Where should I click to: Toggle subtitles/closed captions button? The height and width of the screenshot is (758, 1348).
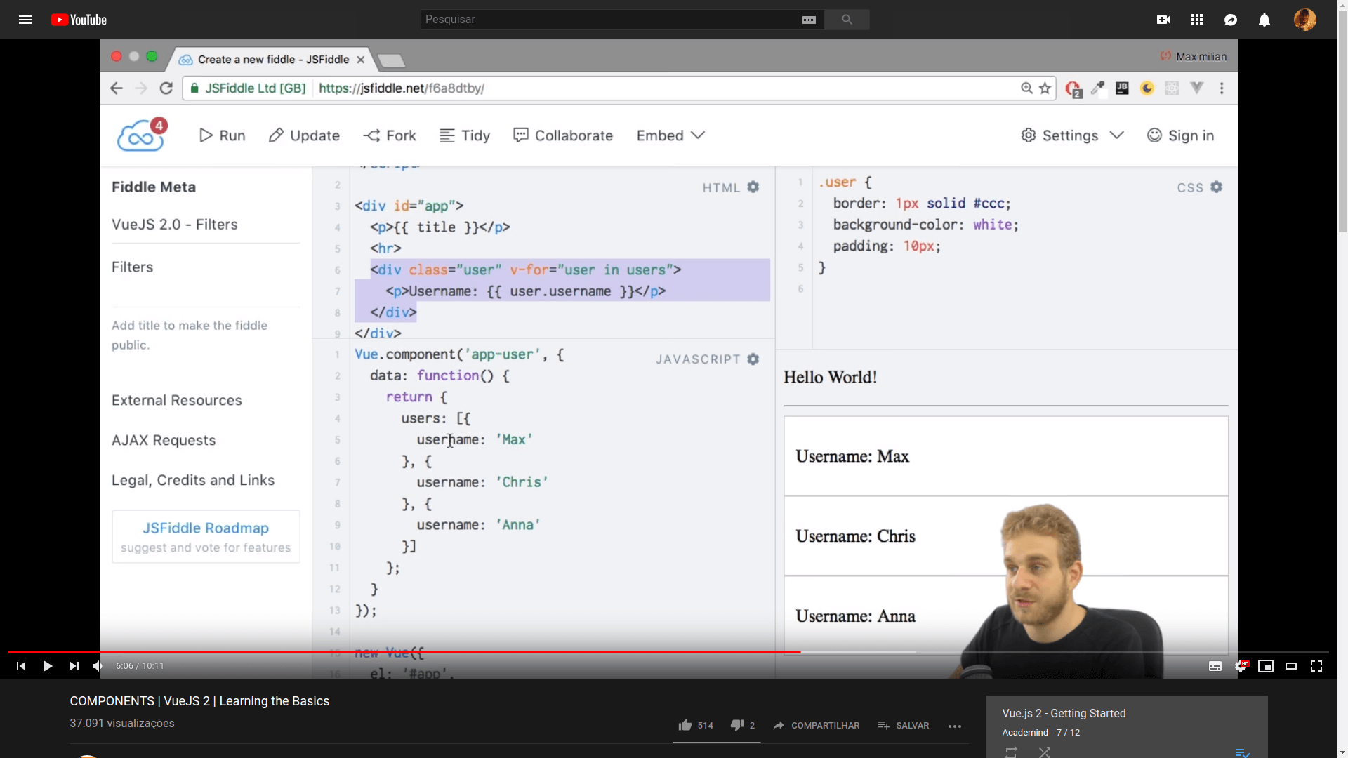(x=1215, y=666)
